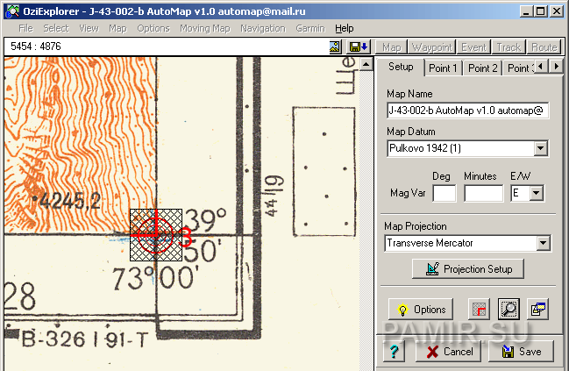
Task: Click the Projection Setup button
Action: click(x=468, y=269)
